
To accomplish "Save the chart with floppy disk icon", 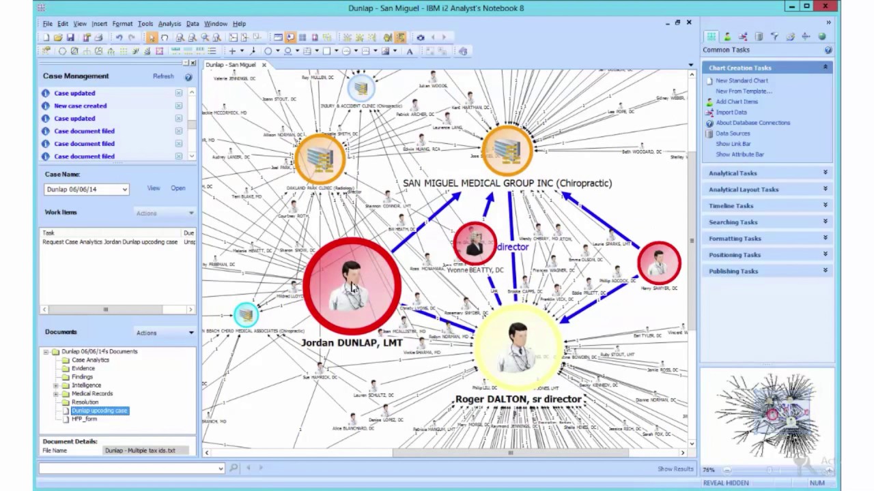I will coord(70,38).
